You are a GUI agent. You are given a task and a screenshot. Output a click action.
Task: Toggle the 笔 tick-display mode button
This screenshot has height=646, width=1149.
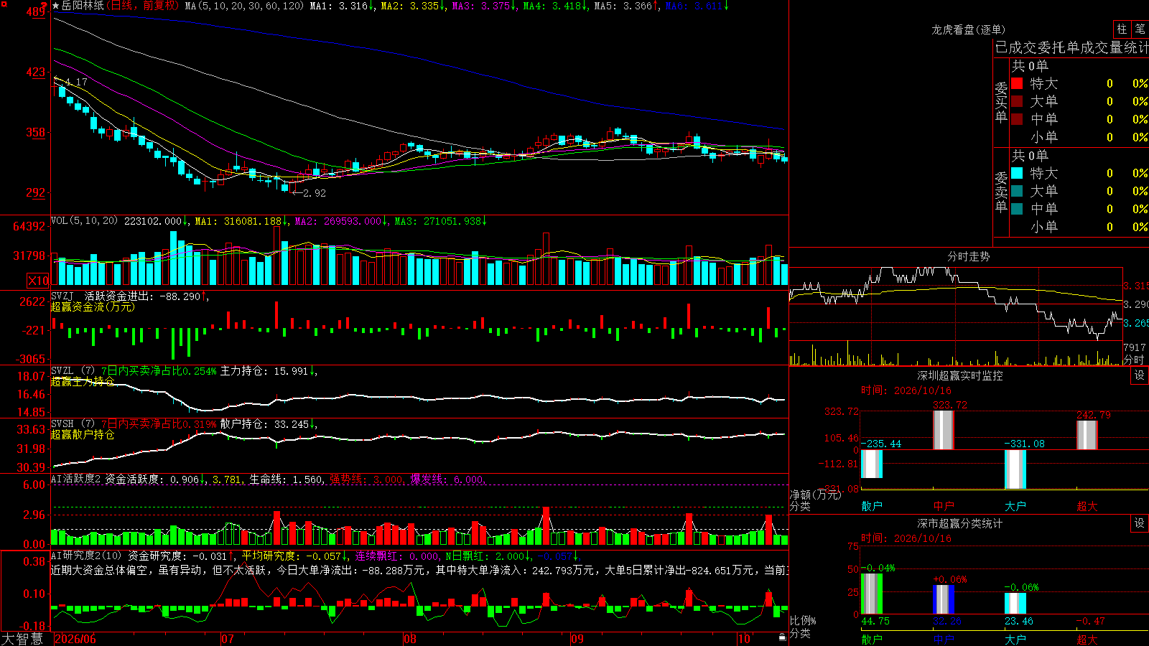point(1140,29)
